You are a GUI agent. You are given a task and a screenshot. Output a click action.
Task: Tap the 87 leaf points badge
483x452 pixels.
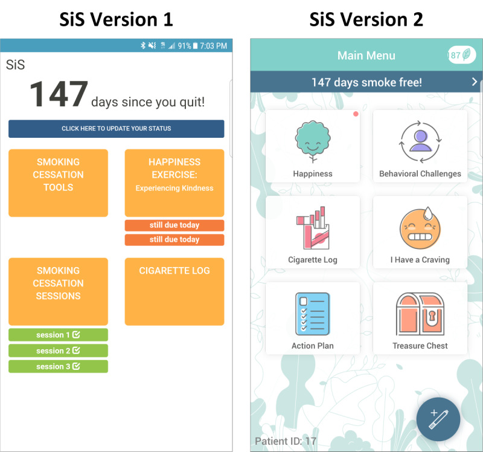[x=461, y=55]
